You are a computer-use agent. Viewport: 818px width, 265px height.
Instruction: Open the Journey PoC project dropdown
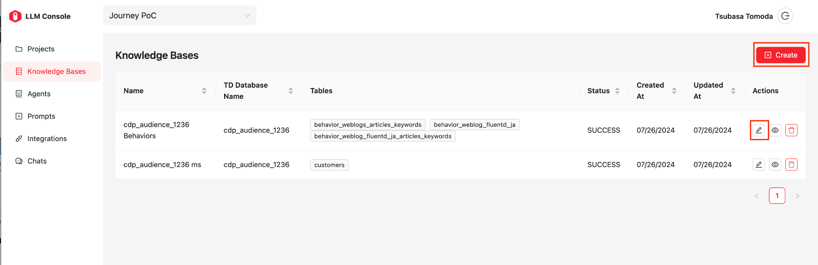(180, 16)
